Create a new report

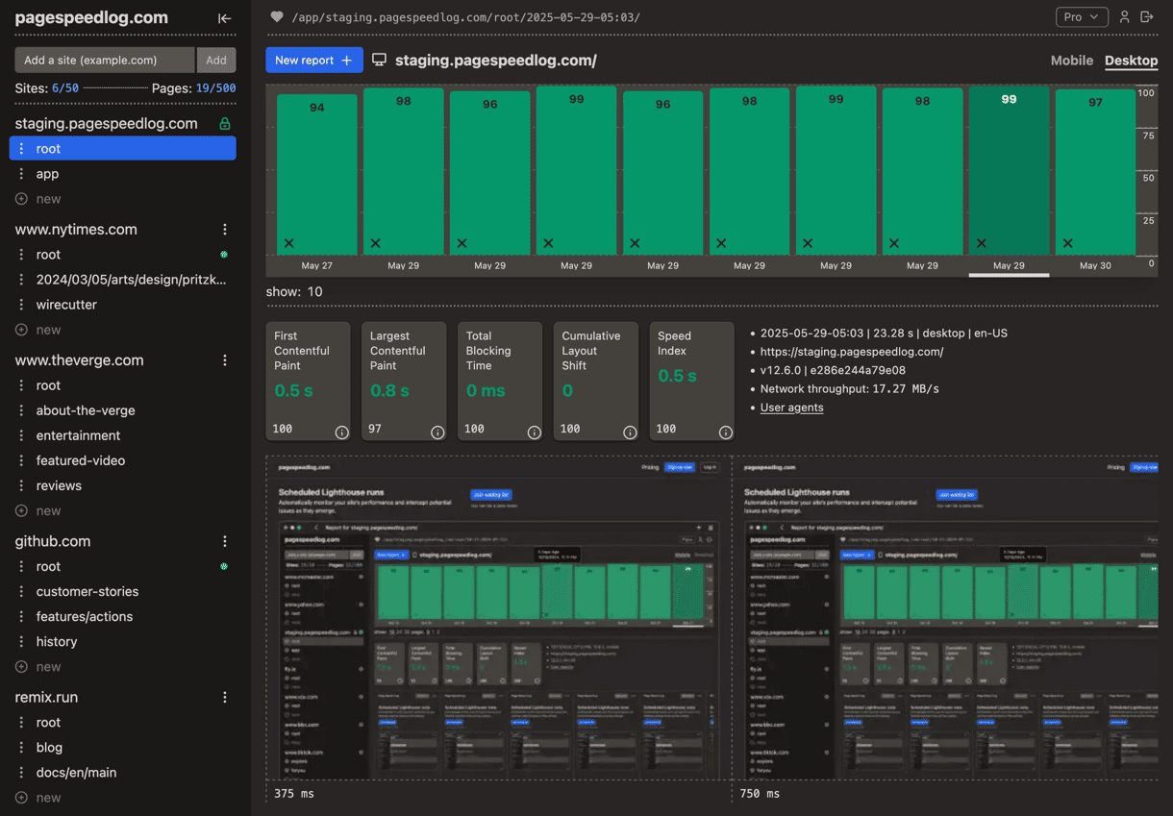click(313, 60)
